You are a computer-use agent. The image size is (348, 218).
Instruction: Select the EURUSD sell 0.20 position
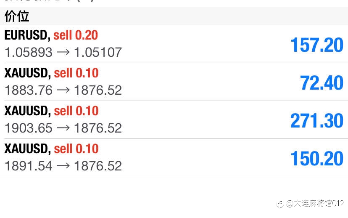[174, 44]
